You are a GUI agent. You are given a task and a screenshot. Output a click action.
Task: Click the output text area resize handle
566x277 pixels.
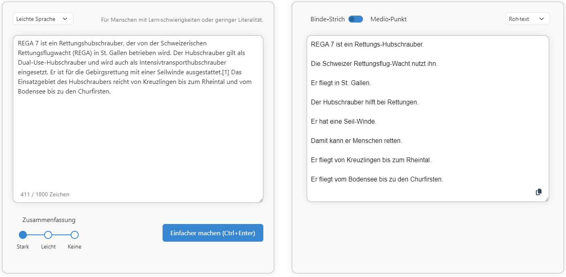pyautogui.click(x=546, y=199)
